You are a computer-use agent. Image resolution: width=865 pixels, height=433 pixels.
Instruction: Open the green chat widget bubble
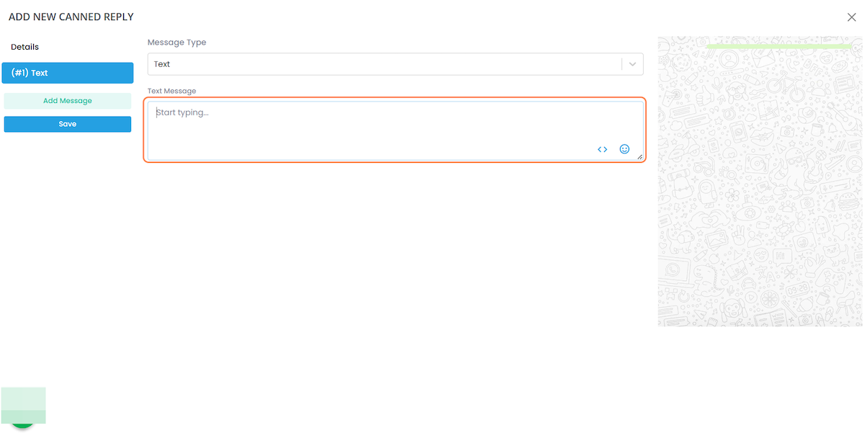(x=23, y=425)
